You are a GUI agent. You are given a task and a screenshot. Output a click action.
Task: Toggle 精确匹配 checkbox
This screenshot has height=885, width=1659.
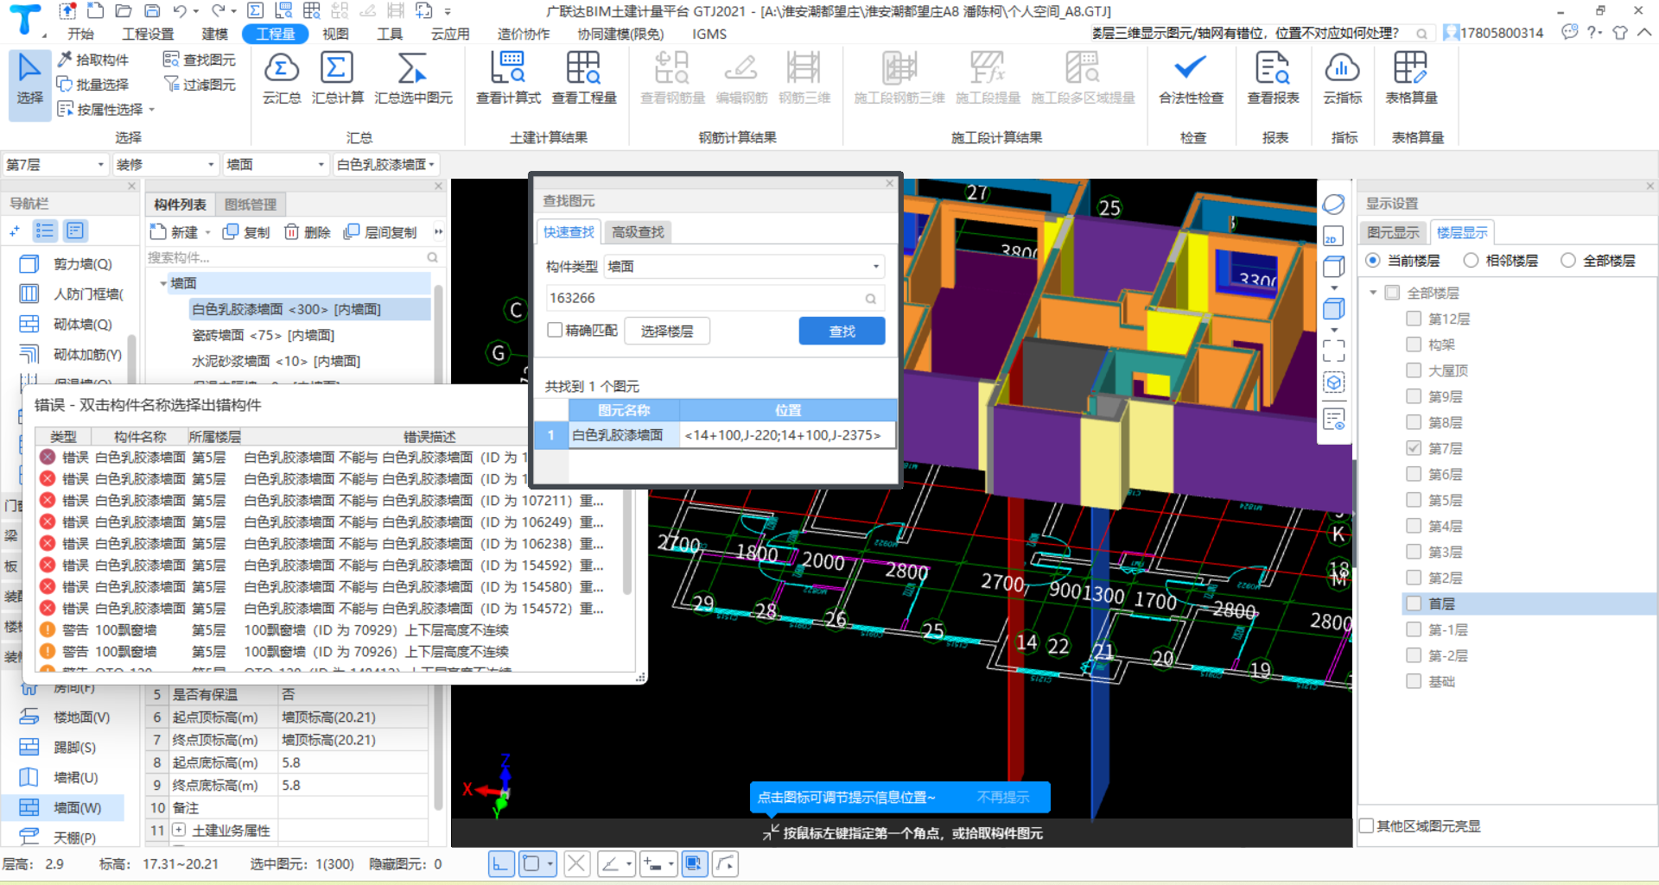556,330
